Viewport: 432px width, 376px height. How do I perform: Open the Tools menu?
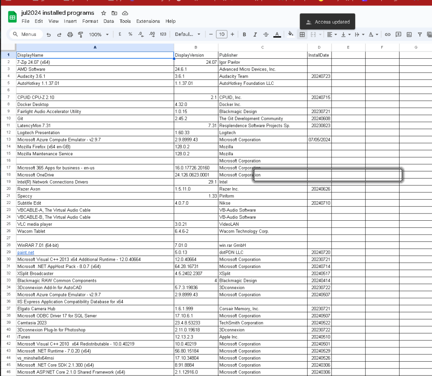(125, 21)
